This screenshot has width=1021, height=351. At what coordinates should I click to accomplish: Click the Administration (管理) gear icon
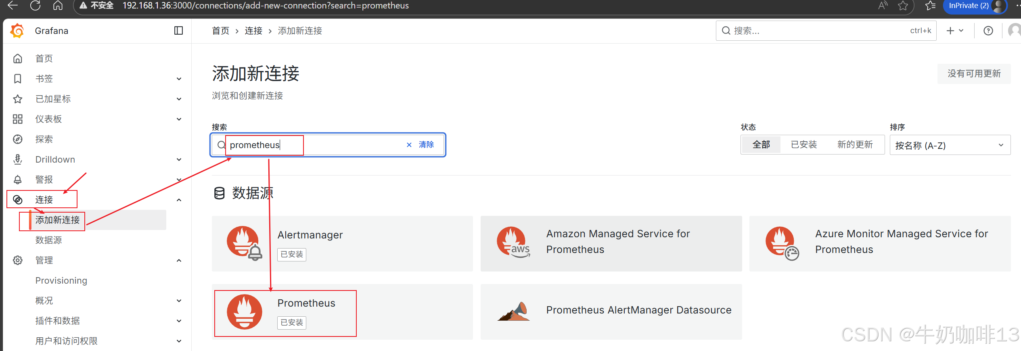(18, 260)
